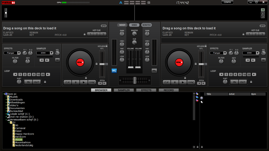Nudge right deck pitch down arrow

199,83
